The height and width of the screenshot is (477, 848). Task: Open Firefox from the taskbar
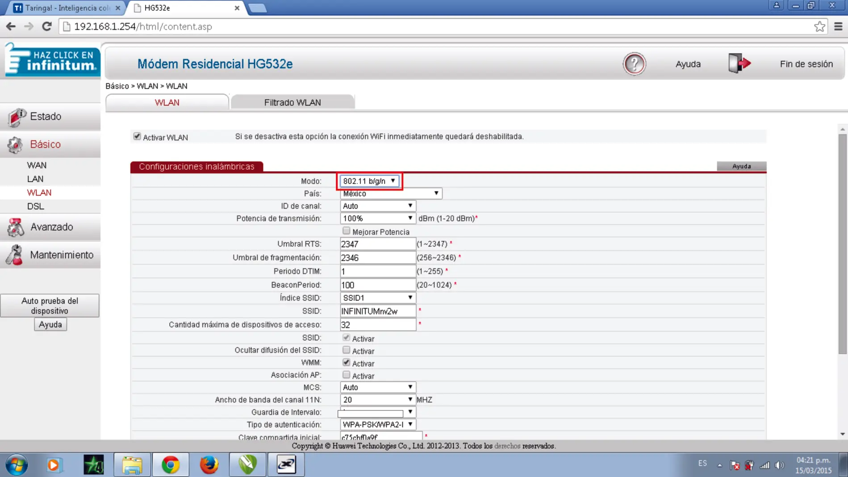[209, 465]
